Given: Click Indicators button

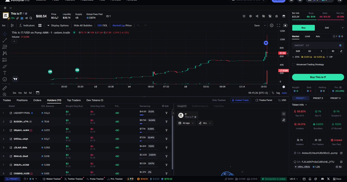Looking at the screenshot, I should (x=27, y=25).
